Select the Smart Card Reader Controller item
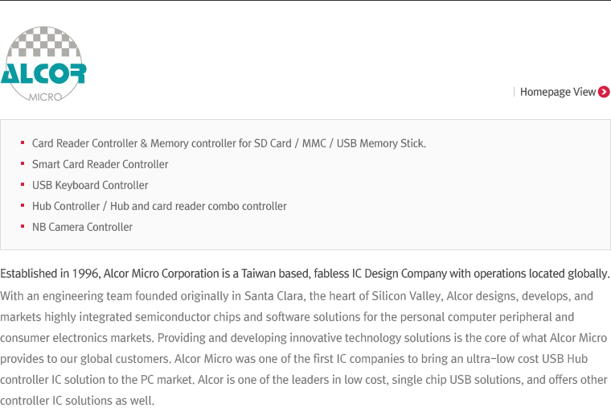 100,164
